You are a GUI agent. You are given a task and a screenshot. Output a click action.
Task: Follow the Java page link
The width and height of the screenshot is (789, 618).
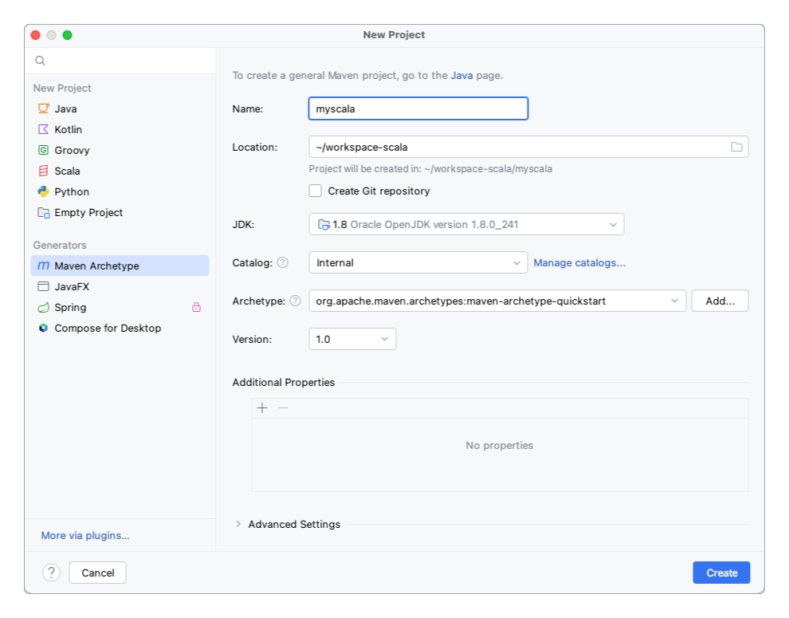(x=461, y=75)
